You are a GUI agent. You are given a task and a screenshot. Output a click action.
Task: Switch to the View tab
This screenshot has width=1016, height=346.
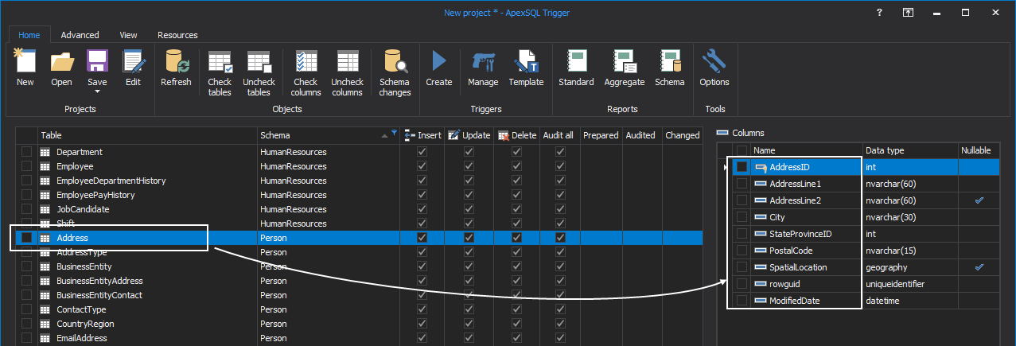tap(128, 35)
